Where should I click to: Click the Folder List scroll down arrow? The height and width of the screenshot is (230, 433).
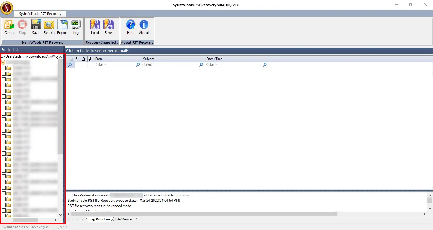[60, 214]
